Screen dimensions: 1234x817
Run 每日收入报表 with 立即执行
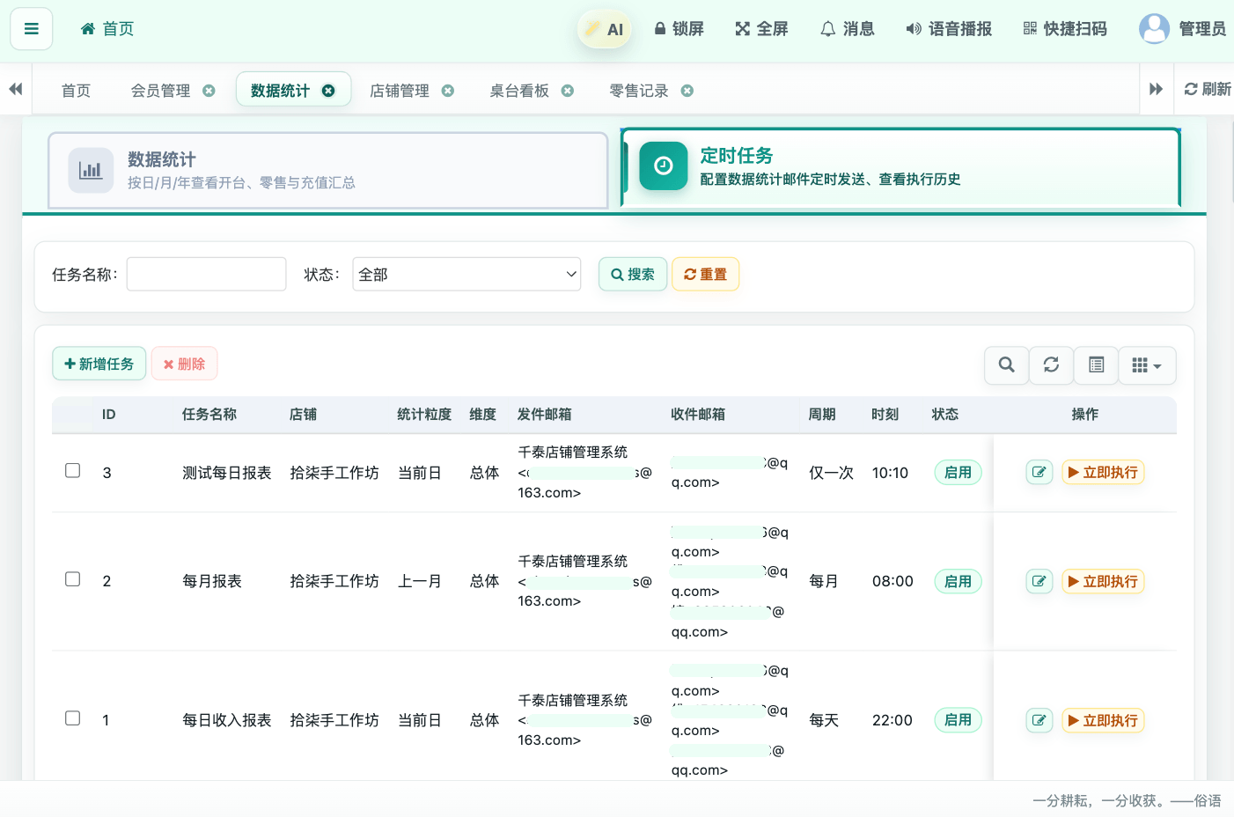1103,720
